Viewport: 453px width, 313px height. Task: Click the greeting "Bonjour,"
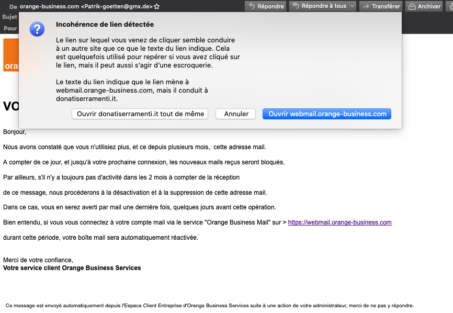(15, 132)
